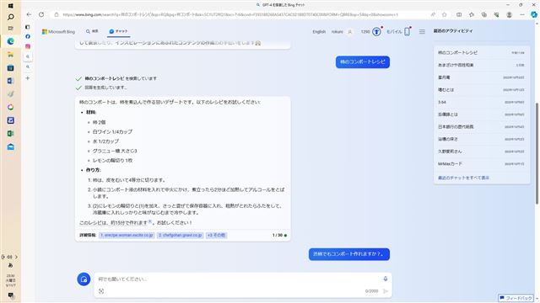
Task: Add this page to favorites
Action: 445,14
